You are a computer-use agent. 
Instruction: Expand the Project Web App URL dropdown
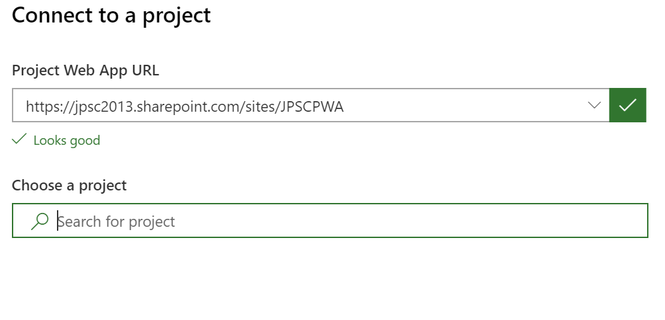595,105
